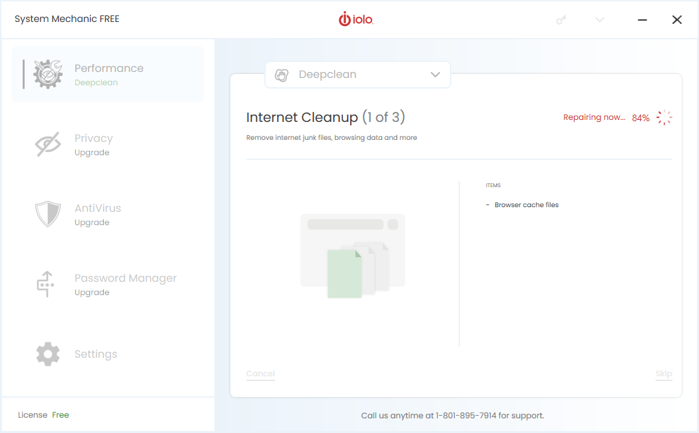Viewport: 699px width, 433px height.
Task: Click the Password Manager icon
Action: [x=46, y=284]
